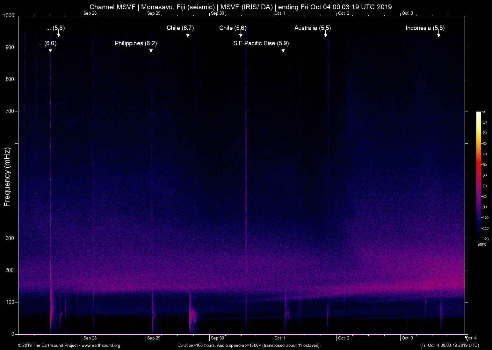Open the www.earthsound.org link in the footer

coord(101,345)
